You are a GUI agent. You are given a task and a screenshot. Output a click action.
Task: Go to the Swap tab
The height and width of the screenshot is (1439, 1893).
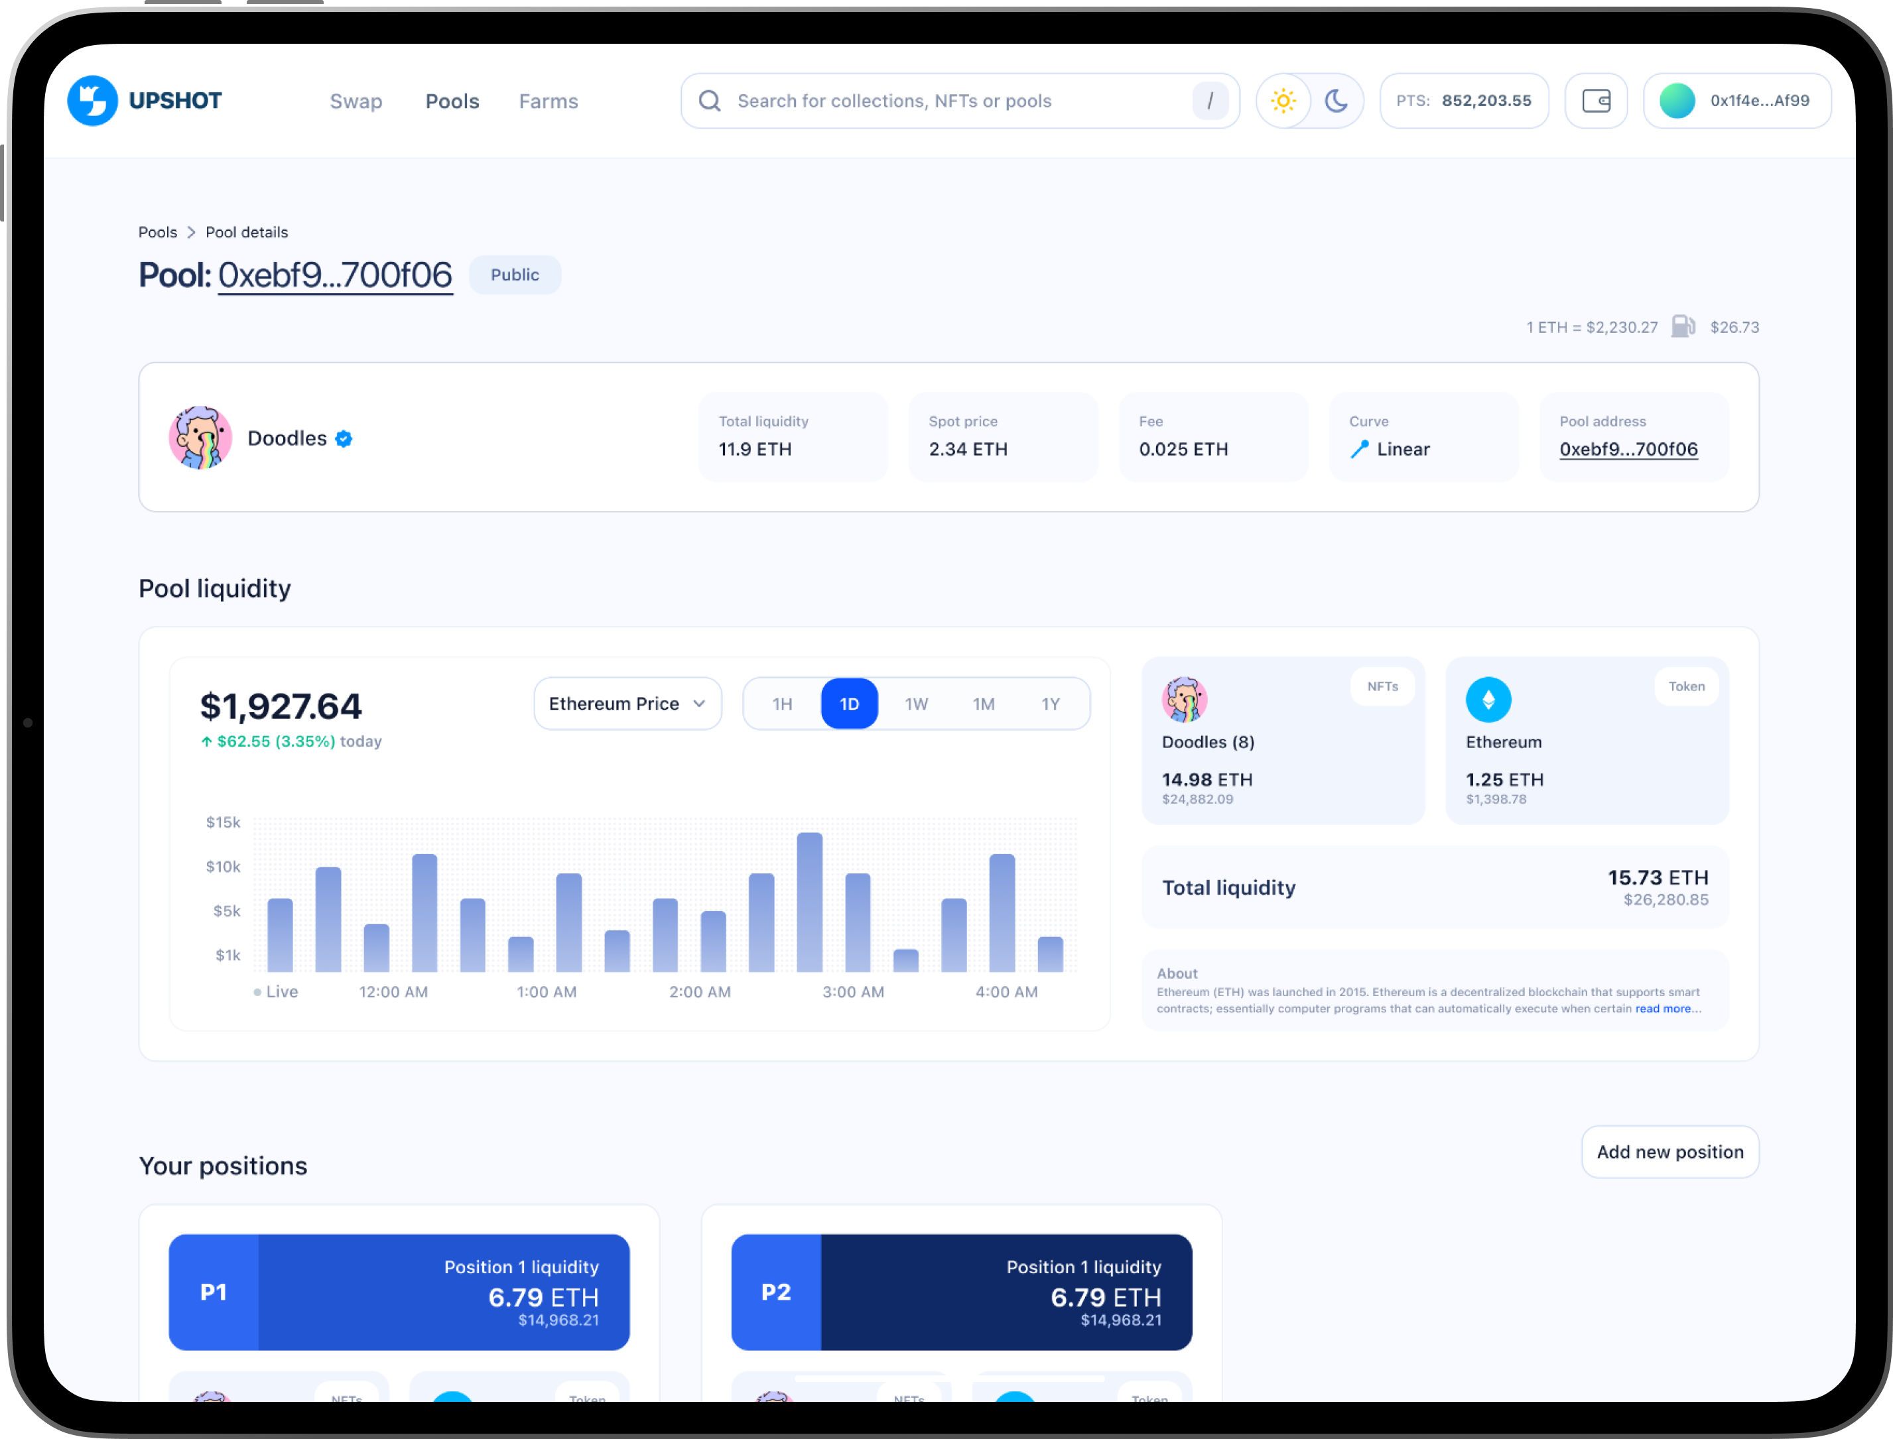pos(356,102)
